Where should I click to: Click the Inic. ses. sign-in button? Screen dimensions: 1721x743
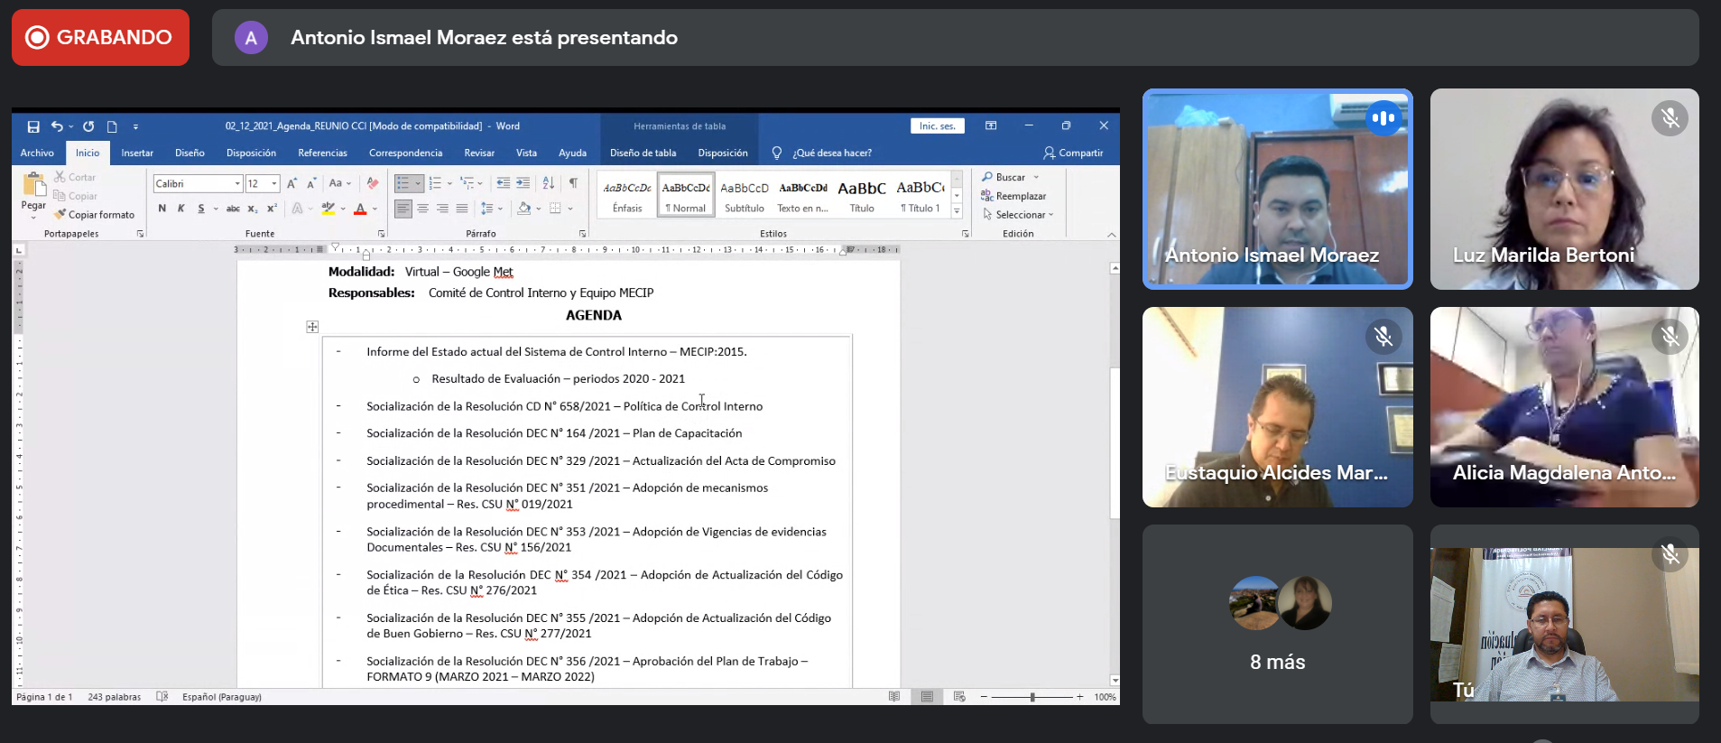click(937, 125)
